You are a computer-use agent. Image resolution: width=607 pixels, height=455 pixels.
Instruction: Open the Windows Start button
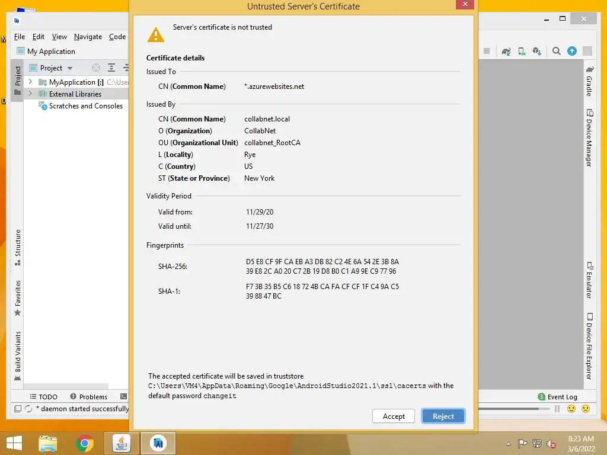[x=14, y=443]
